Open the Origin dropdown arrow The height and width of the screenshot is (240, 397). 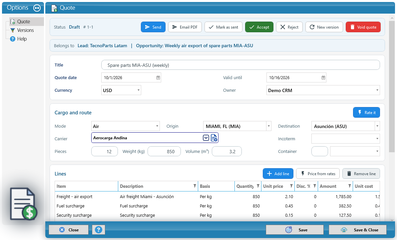(269, 126)
